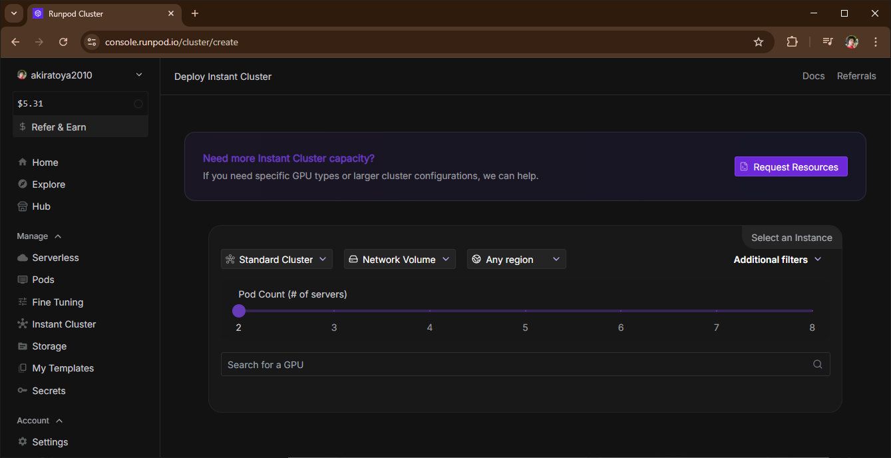Image resolution: width=891 pixels, height=458 pixels.
Task: Go back to the previous page
Action: (x=15, y=42)
